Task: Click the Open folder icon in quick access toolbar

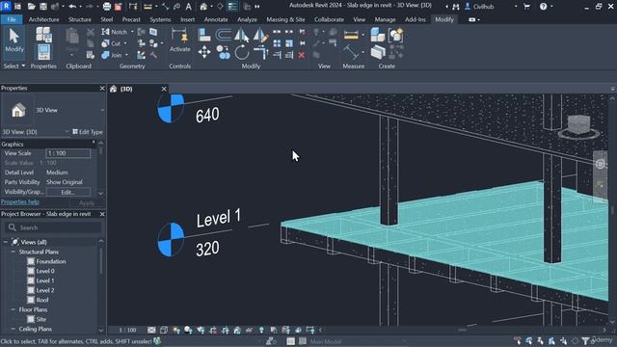Action: coord(31,7)
